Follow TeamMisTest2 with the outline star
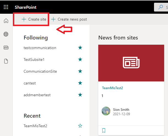 click(x=80, y=126)
